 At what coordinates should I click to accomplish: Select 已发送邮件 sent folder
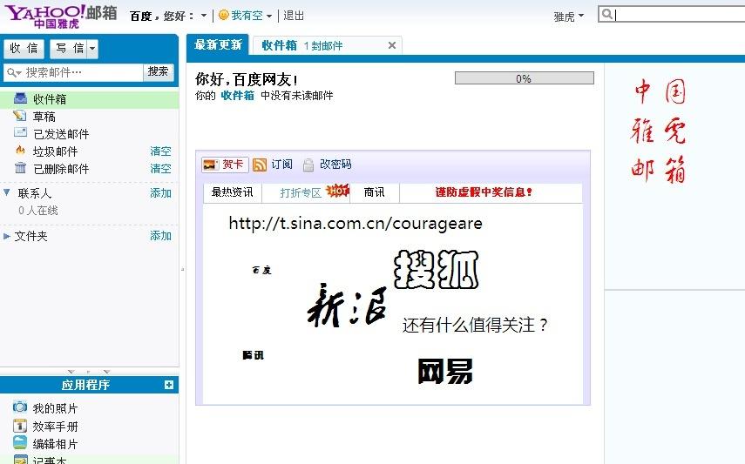click(x=61, y=134)
